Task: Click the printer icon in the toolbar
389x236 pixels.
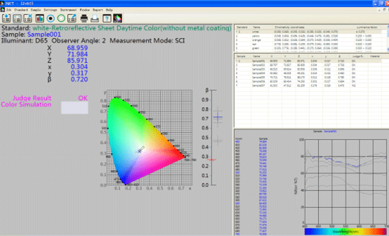Action: [x=84, y=19]
